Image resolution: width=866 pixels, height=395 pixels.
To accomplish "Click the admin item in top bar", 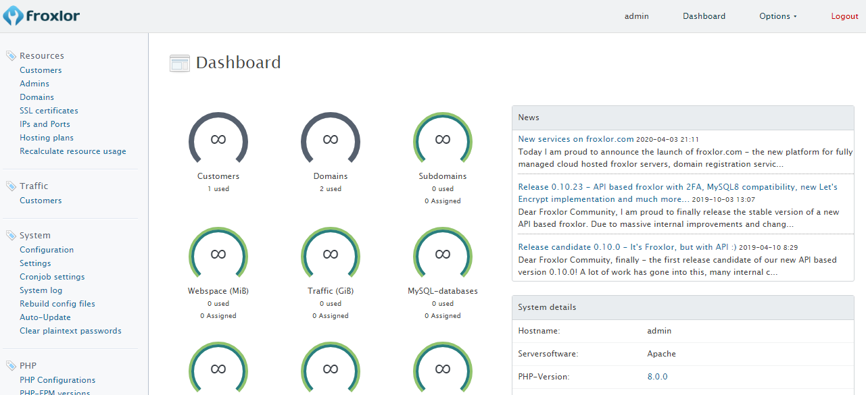I will click(636, 16).
